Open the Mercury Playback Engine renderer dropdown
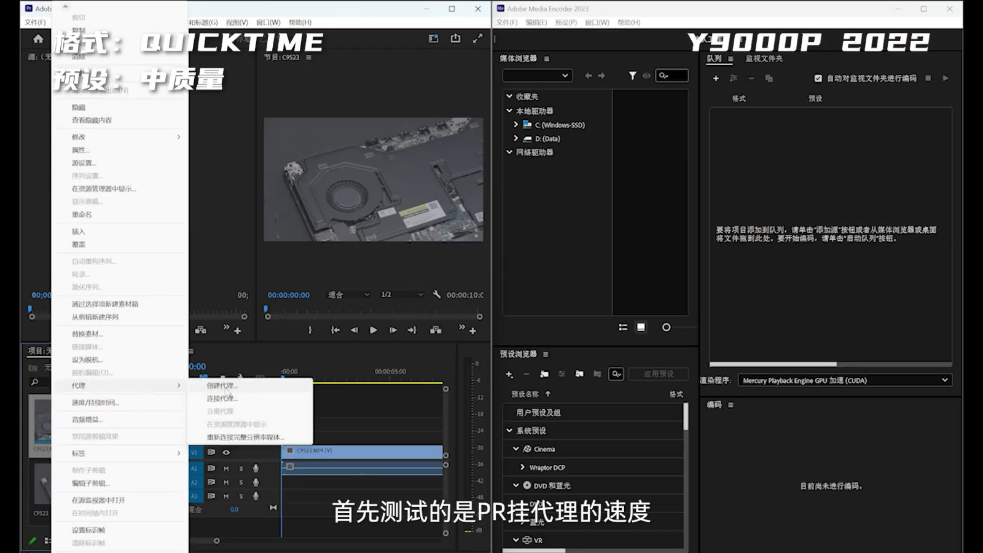Viewport: 983px width, 553px height. click(x=845, y=380)
